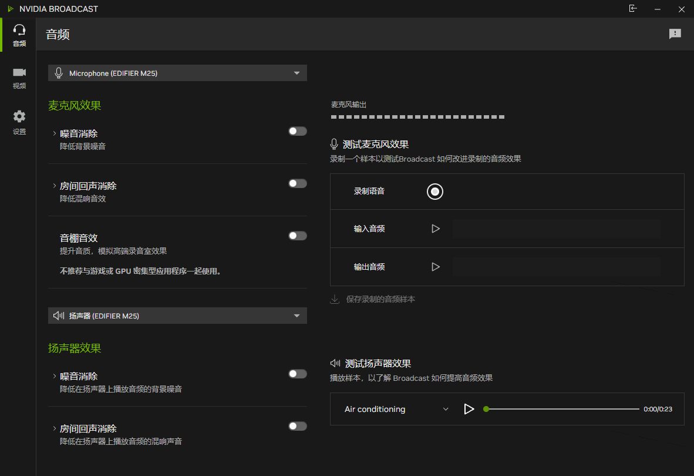The width and height of the screenshot is (694, 476).
Task: Expand microphone 噪音消除 settings chevron
Action: (55, 133)
